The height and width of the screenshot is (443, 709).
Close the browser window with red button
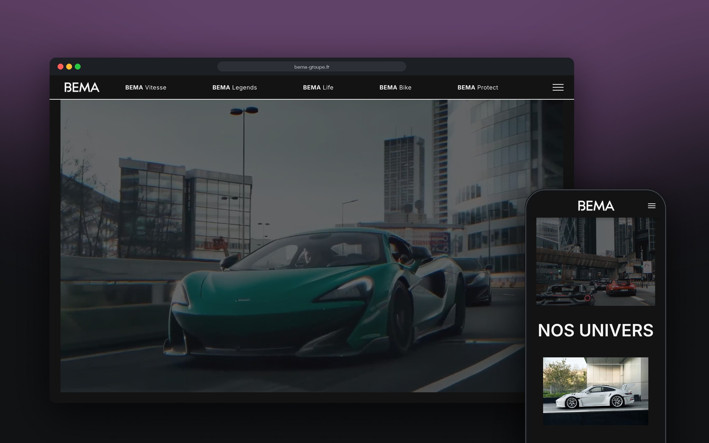pos(60,66)
